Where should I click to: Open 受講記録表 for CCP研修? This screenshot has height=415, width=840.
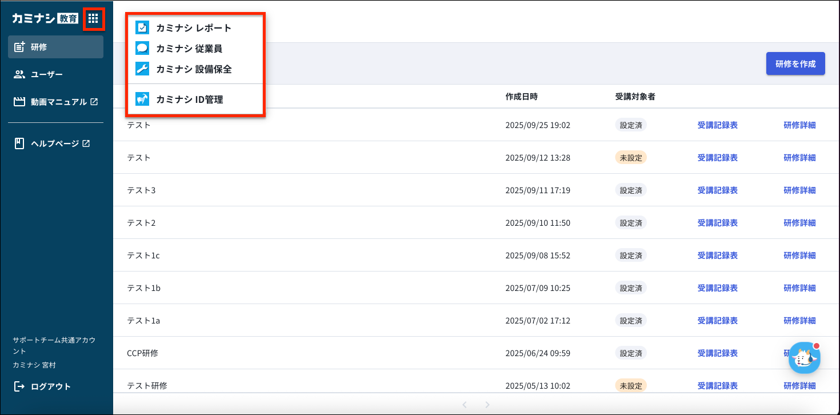[x=717, y=353]
